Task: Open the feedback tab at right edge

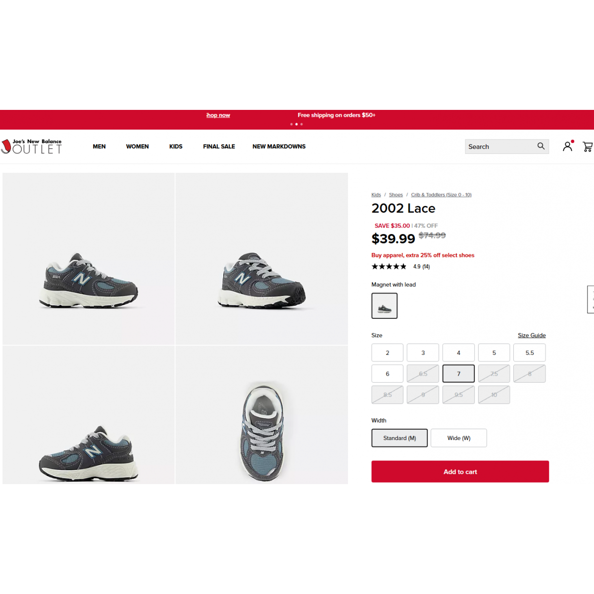Action: coord(591,299)
